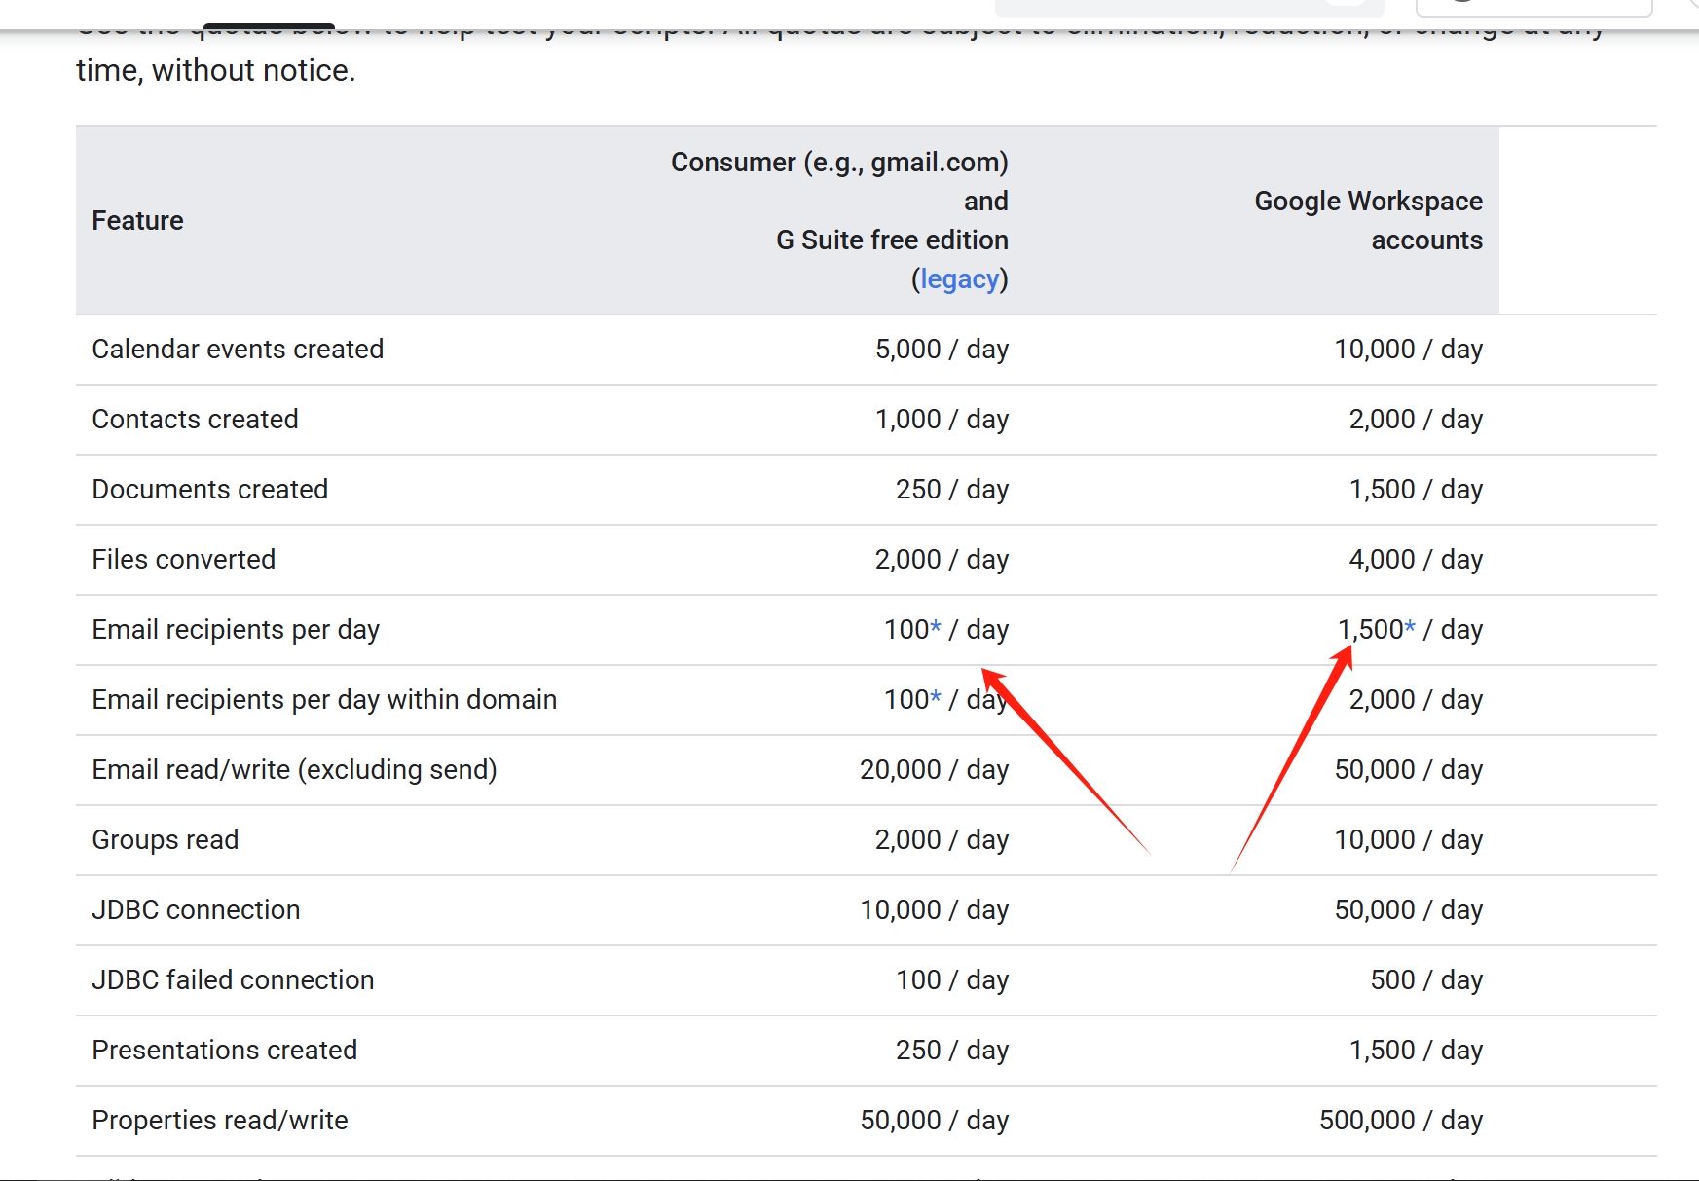
Task: Click the "Groups read" row label
Action: click(165, 839)
